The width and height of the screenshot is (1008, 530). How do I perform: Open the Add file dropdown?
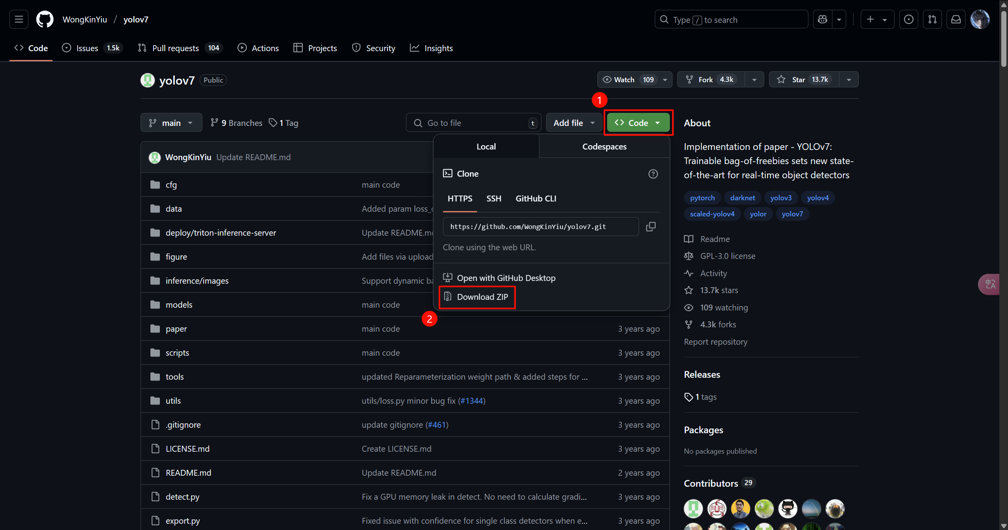(x=574, y=123)
